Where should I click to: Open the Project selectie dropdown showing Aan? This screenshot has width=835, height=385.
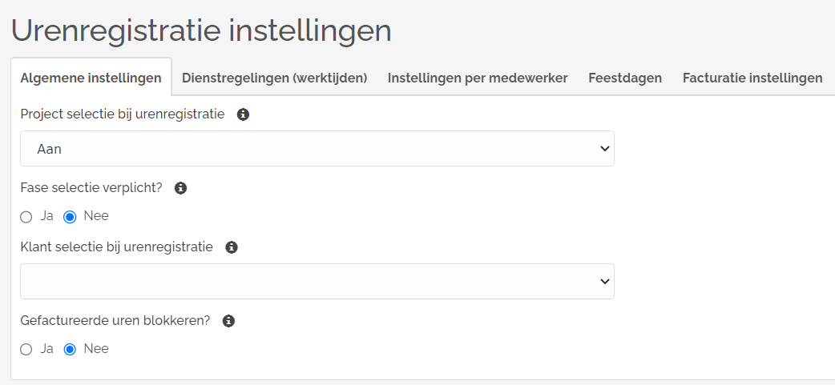pos(317,149)
